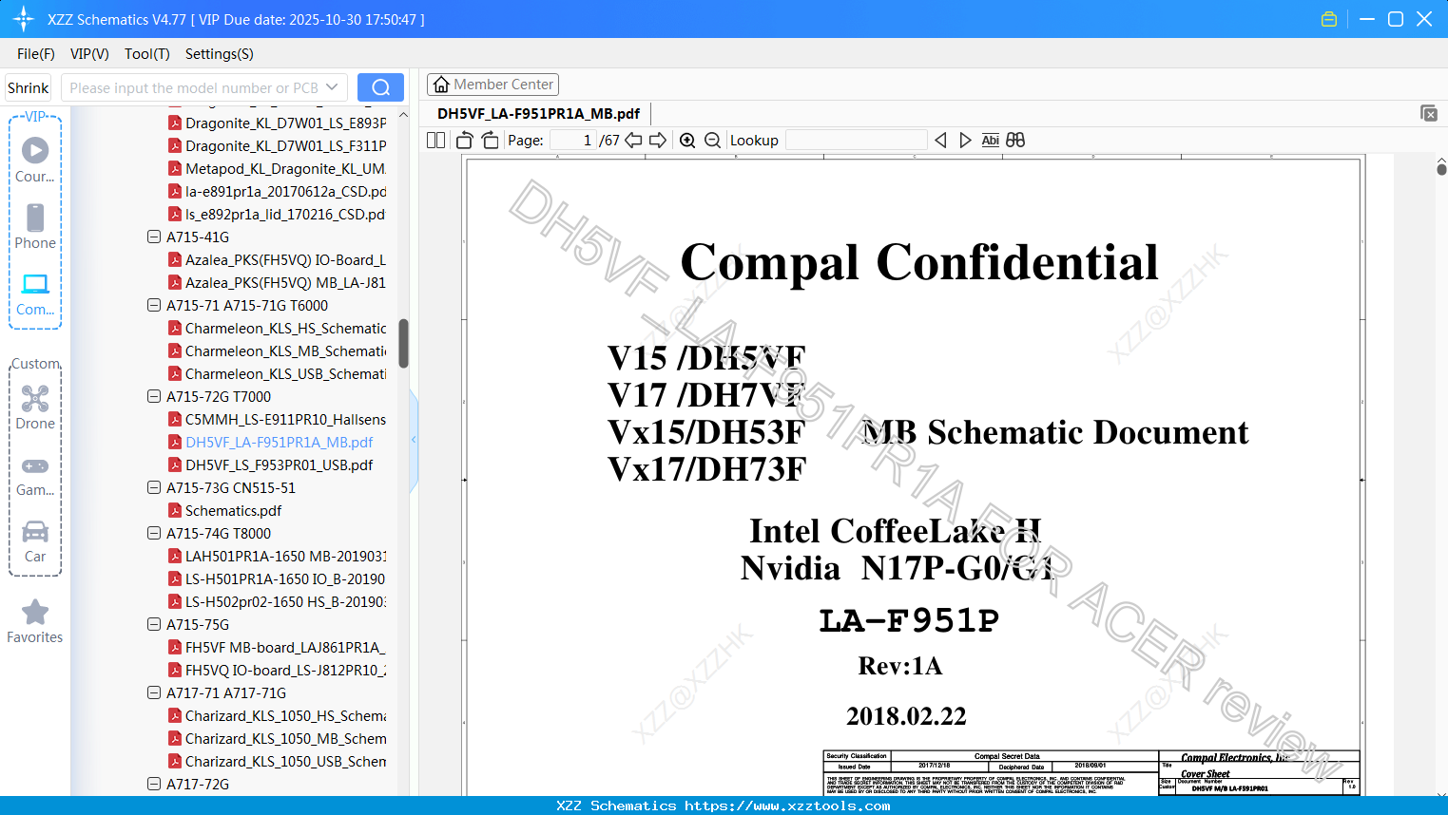The height and width of the screenshot is (815, 1448).
Task: Click the document panel restore icon at top right
Action: 1429,113
